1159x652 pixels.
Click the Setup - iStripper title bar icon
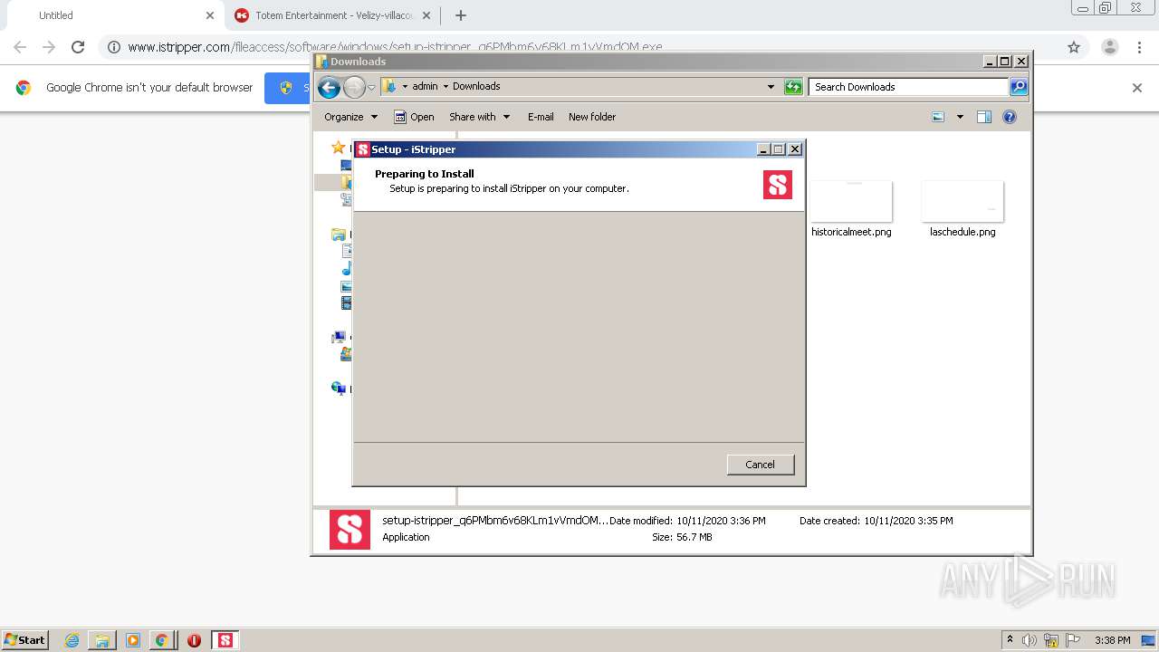(x=363, y=149)
